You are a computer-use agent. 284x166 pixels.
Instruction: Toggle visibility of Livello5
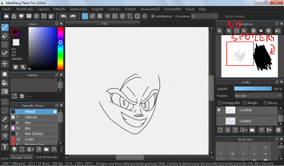click(x=219, y=121)
